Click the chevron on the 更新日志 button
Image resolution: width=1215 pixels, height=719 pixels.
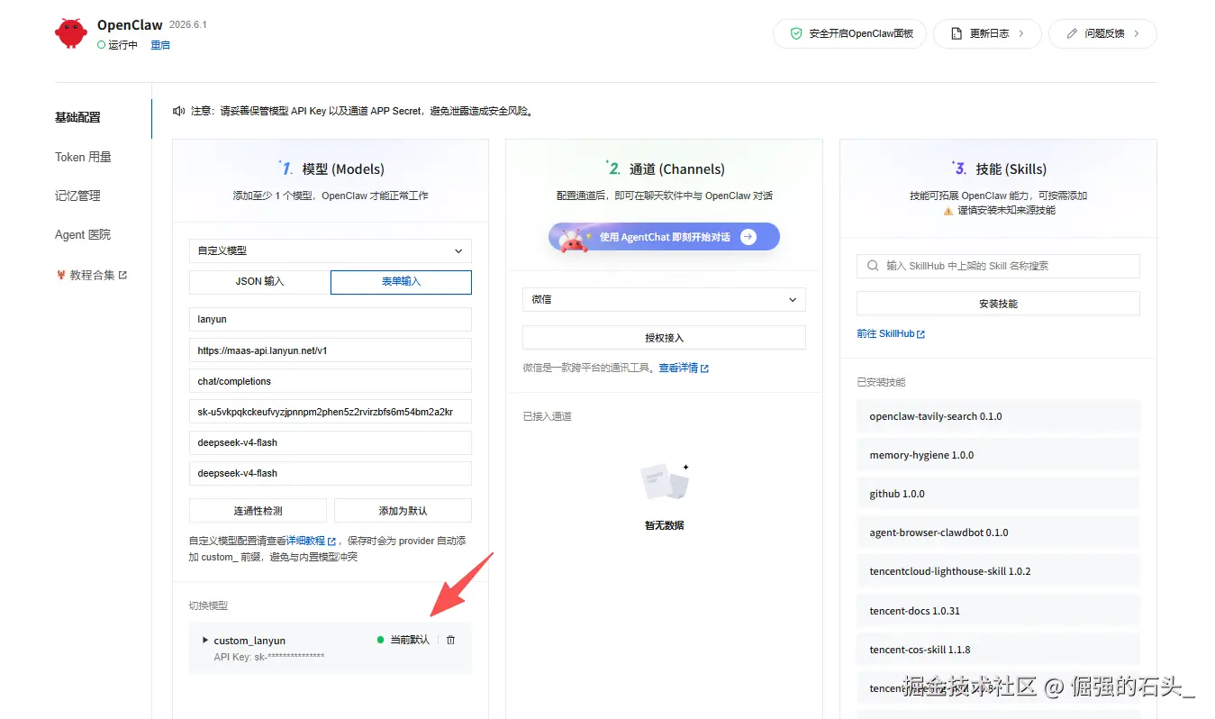tap(1021, 33)
